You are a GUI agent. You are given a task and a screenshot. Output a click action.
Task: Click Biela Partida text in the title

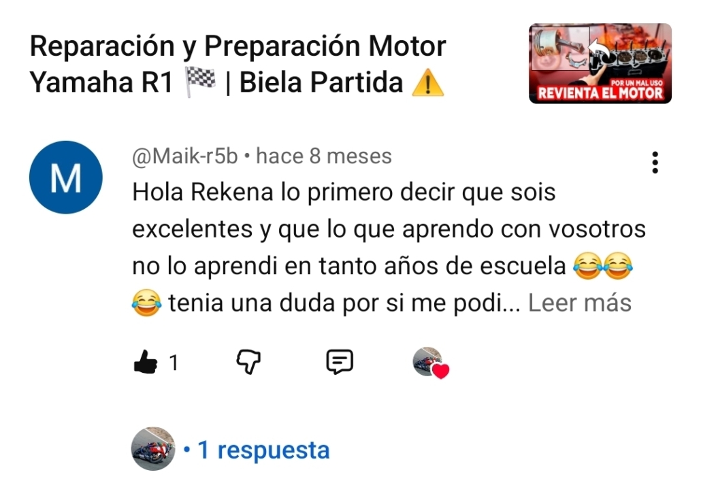click(321, 83)
